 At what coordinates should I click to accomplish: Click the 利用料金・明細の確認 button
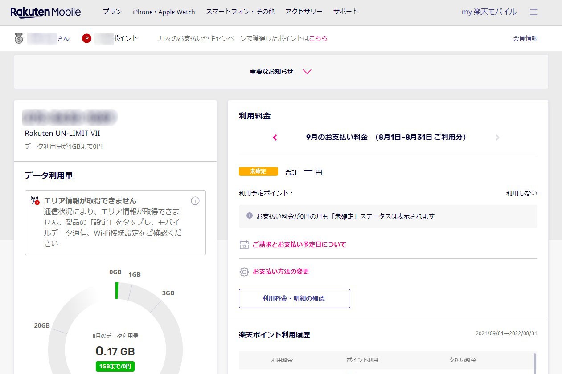click(294, 298)
